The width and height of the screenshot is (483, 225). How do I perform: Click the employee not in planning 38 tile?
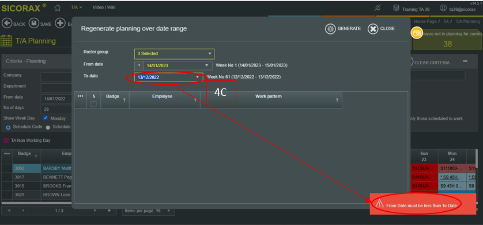(x=448, y=39)
